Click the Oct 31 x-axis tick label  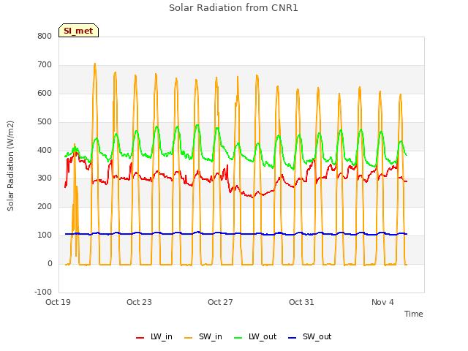[301, 302]
